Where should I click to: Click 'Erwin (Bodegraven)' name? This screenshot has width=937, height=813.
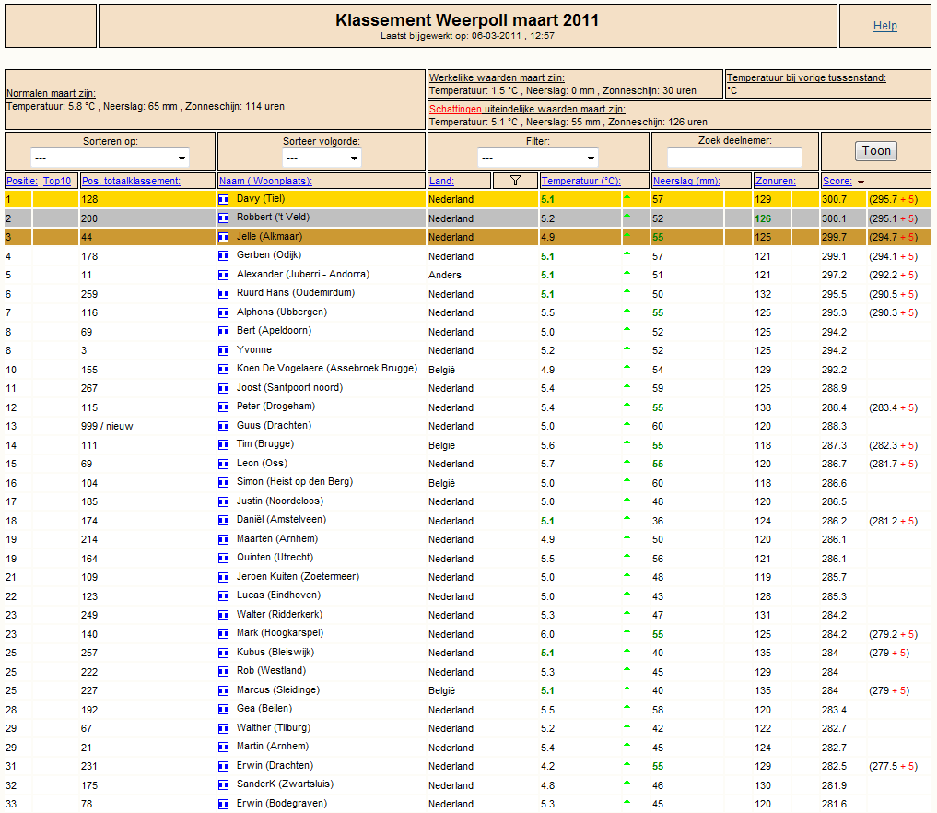tap(281, 803)
